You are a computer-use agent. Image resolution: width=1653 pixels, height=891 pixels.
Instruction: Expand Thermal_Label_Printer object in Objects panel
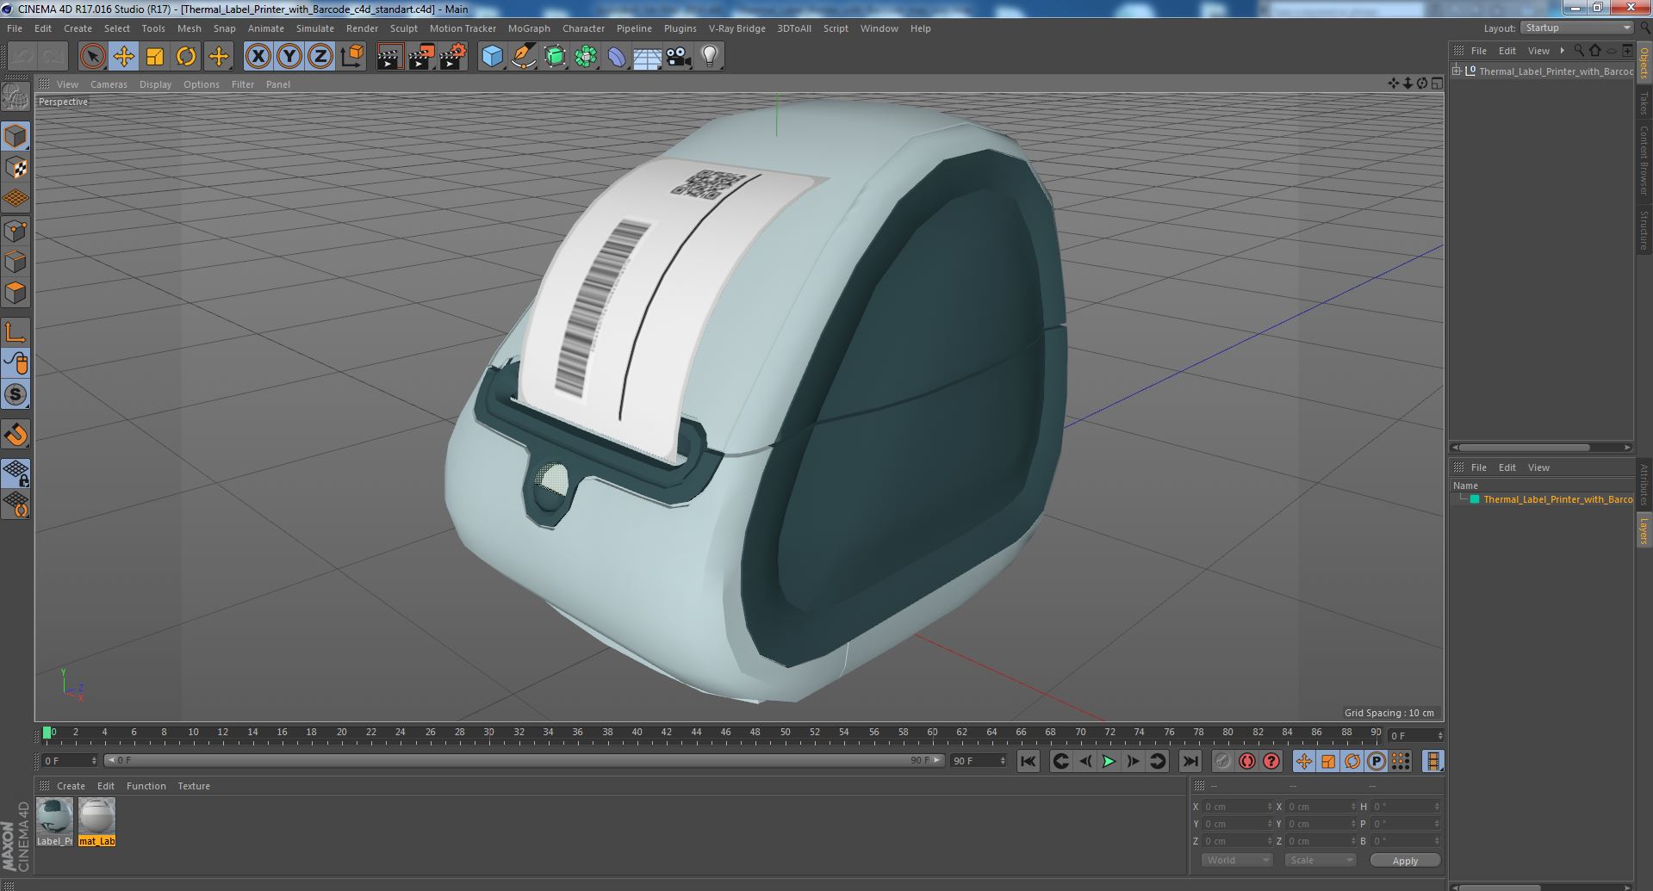coord(1457,71)
